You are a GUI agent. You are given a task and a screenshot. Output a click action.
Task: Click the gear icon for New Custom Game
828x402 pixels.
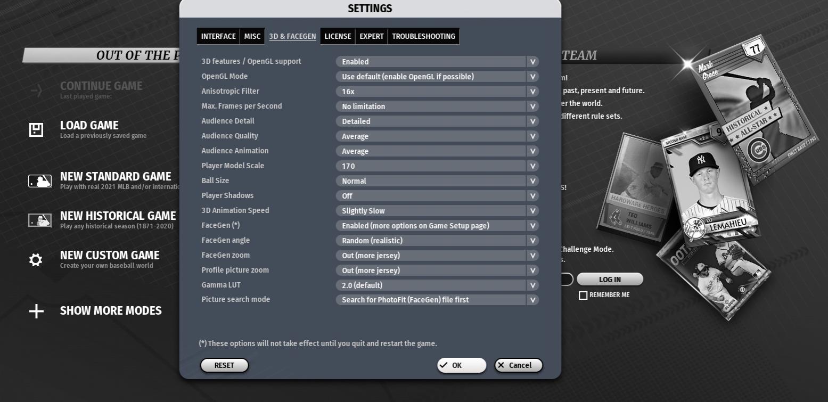36,260
